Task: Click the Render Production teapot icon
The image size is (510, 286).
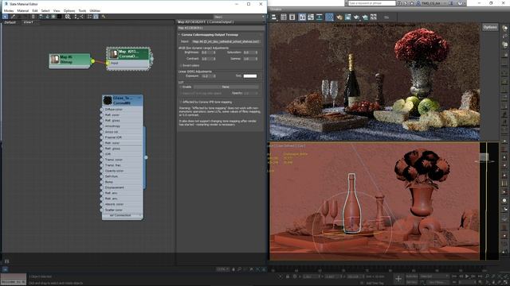Action: (356, 17)
